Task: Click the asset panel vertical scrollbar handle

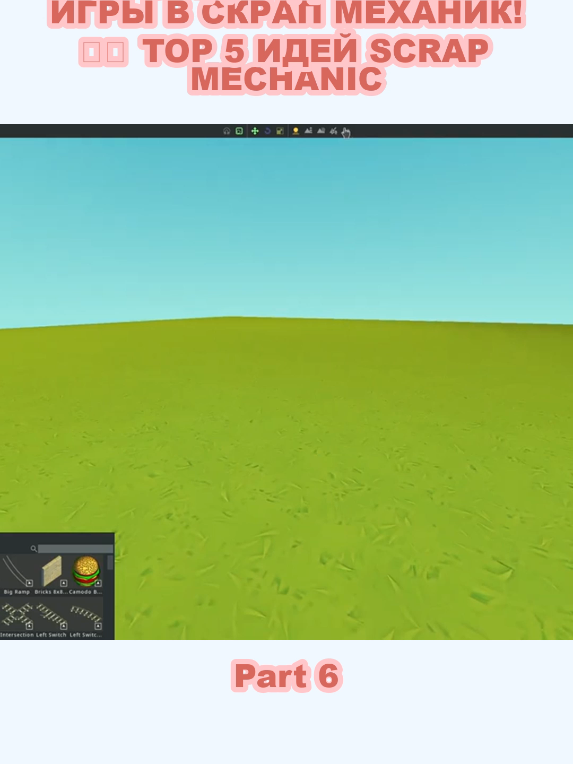Action: [x=110, y=562]
